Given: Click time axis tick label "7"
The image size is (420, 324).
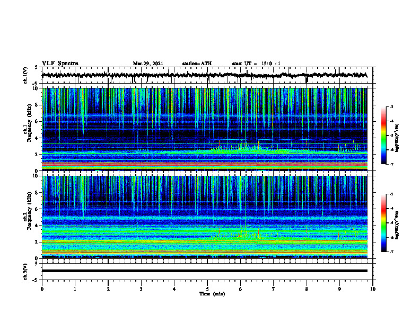Looking at the screenshot, I should click(274, 289).
